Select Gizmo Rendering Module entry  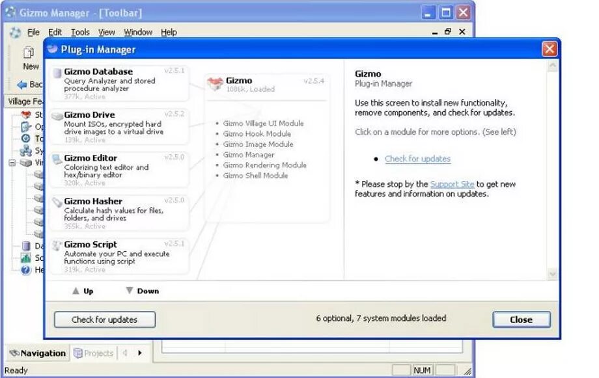(x=264, y=165)
